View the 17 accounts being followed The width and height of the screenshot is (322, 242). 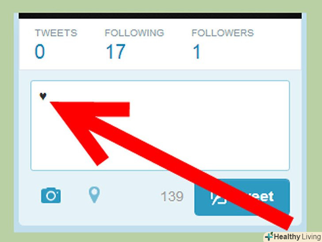pyautogui.click(x=115, y=51)
